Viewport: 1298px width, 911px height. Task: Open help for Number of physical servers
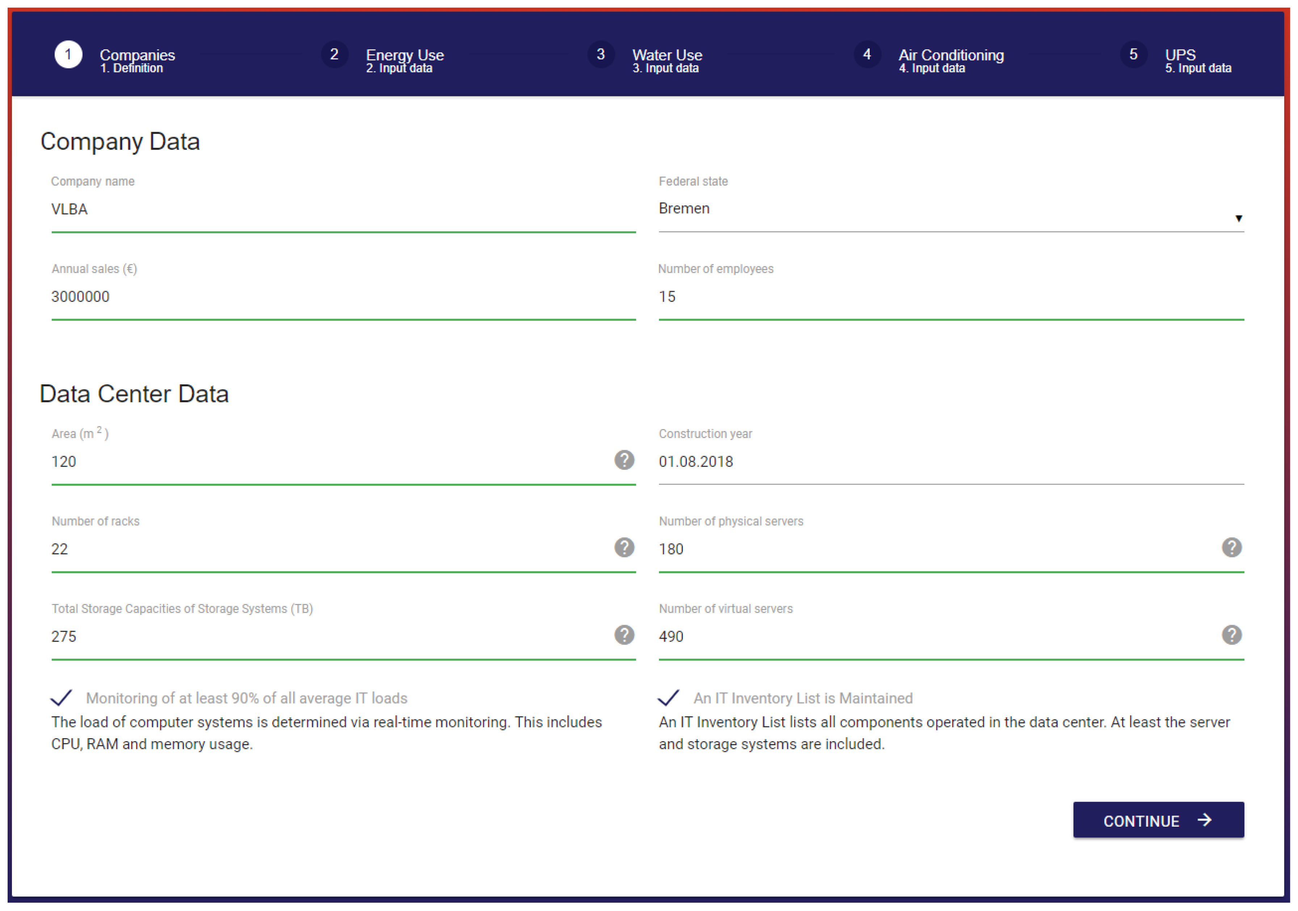pyautogui.click(x=1231, y=547)
